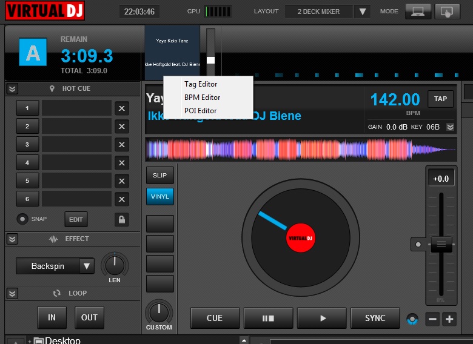The width and height of the screenshot is (473, 344).
Task: Click the pitch fader slider handle
Action: (x=441, y=245)
